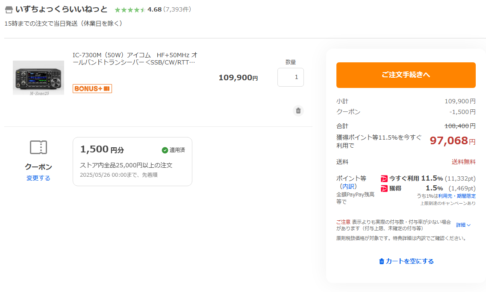Click the 送料無料 shipping text
Viewport: 486px width, 292px height.
[463, 162]
